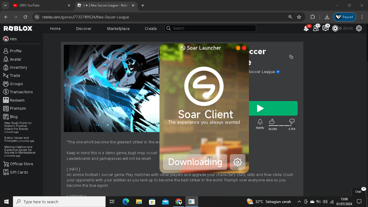Image resolution: width=368 pixels, height=207 pixels.
Task: Open the Soccer League creator link
Action: 262,72
